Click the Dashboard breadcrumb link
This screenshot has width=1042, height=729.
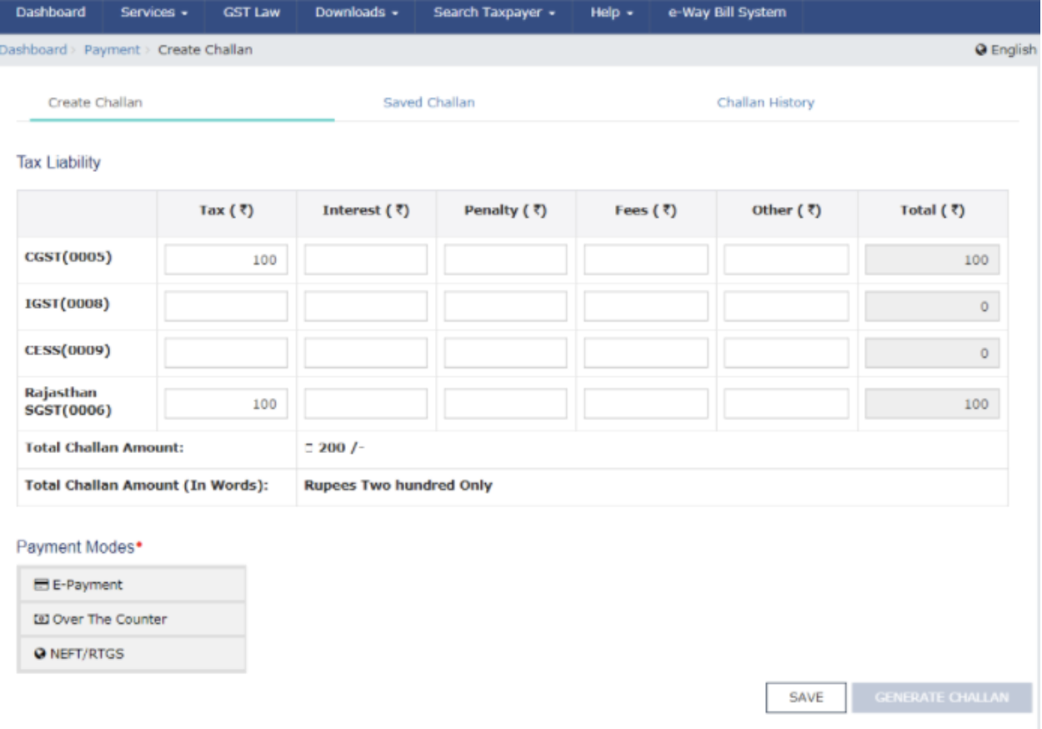pos(33,50)
